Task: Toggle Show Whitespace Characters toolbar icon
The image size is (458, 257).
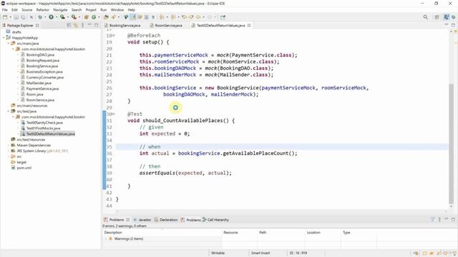Action: (153, 17)
